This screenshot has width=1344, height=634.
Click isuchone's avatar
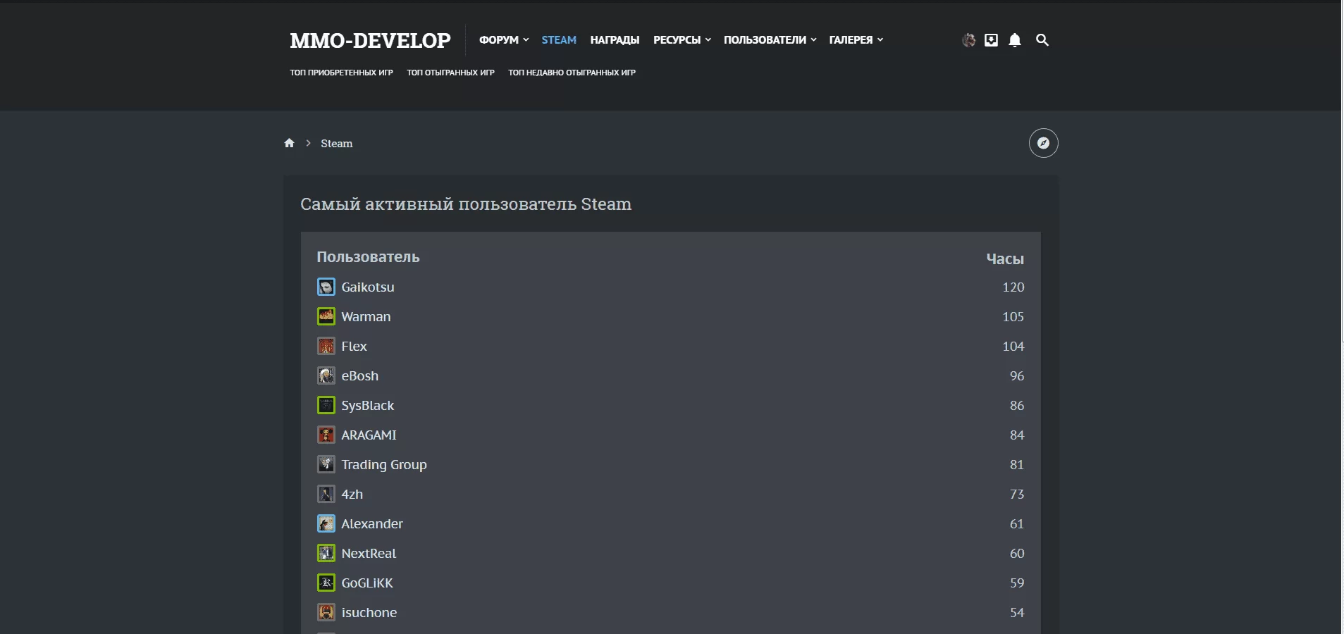coord(326,612)
